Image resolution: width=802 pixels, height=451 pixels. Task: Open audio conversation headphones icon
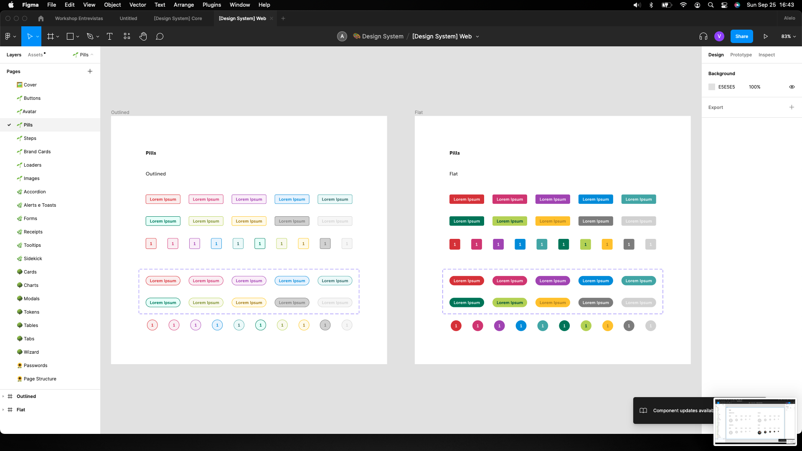[703, 36]
